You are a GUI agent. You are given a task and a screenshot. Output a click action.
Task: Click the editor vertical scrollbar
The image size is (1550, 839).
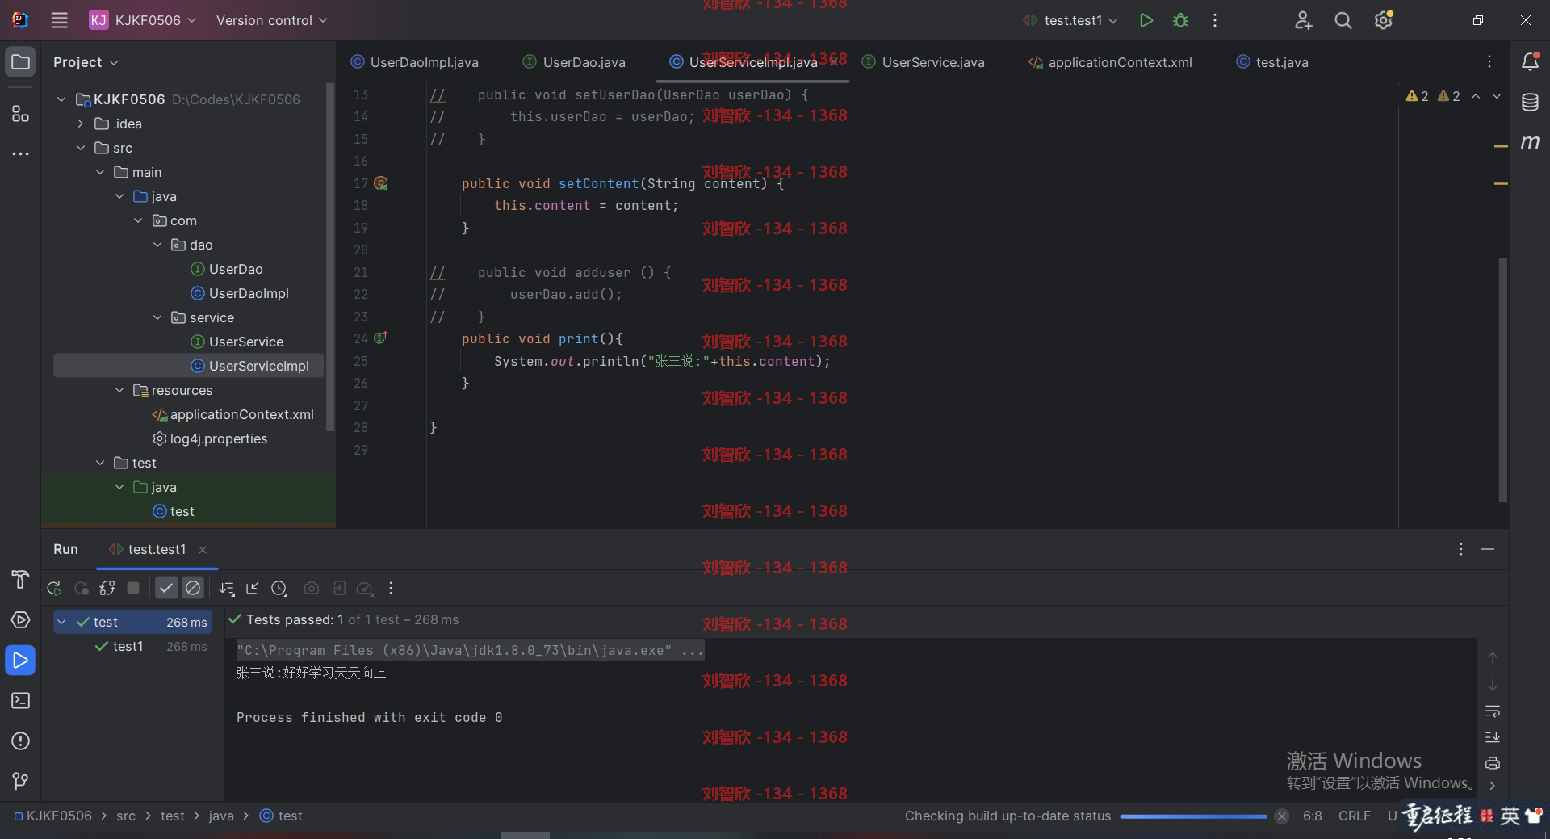click(1502, 380)
